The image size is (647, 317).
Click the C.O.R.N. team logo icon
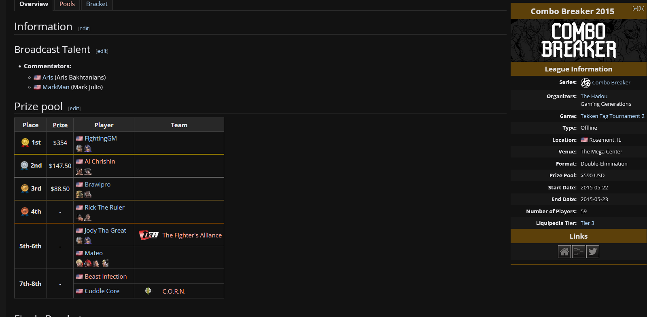148,291
